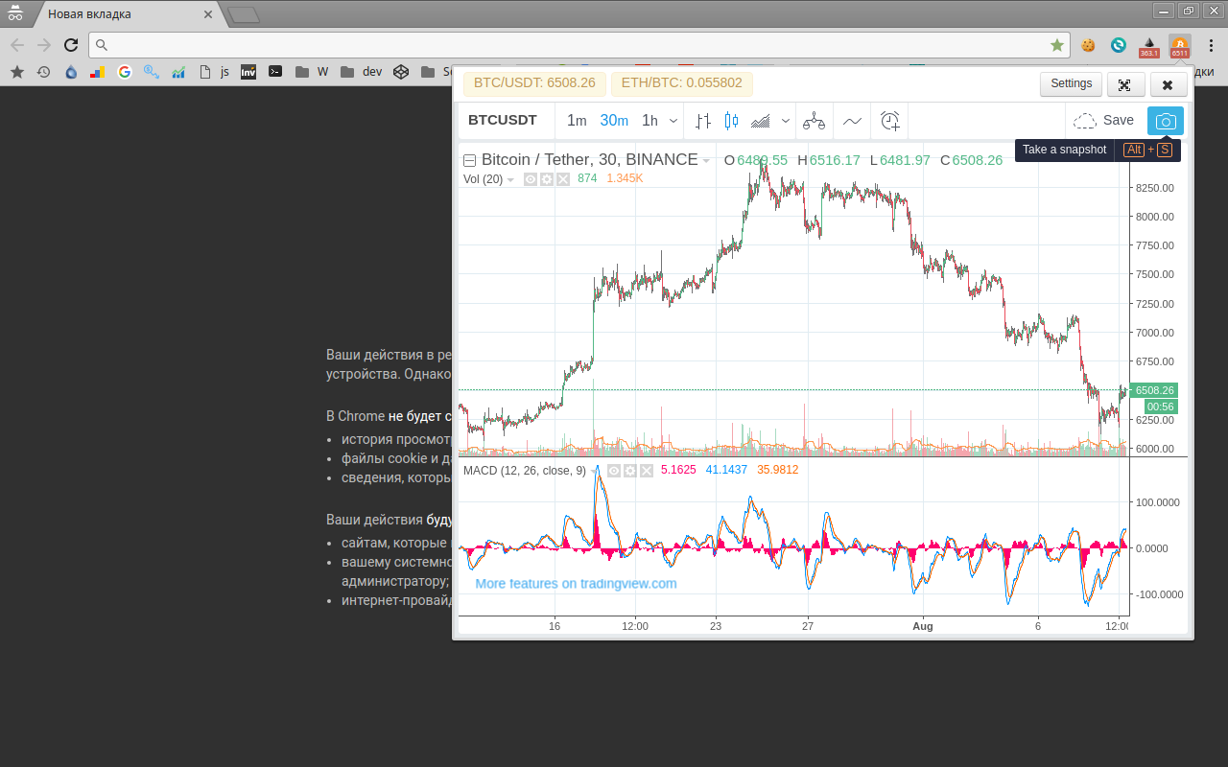
Task: Click the 100.0000 label on the MACD scale
Action: (1158, 501)
